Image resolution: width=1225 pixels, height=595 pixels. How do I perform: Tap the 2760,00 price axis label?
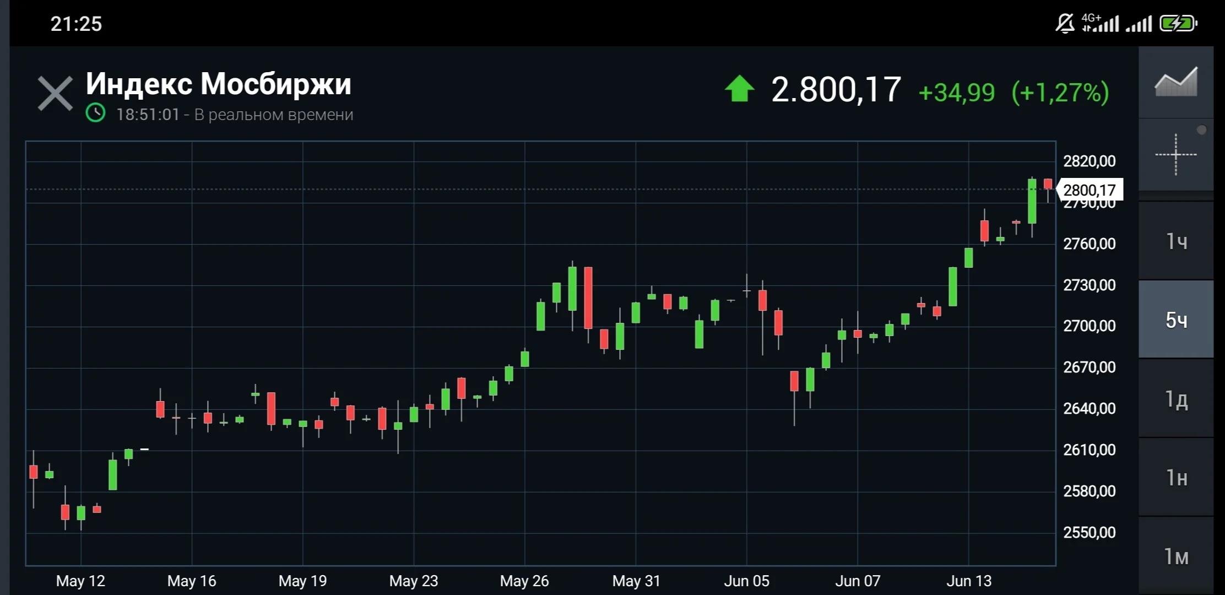tap(1089, 244)
